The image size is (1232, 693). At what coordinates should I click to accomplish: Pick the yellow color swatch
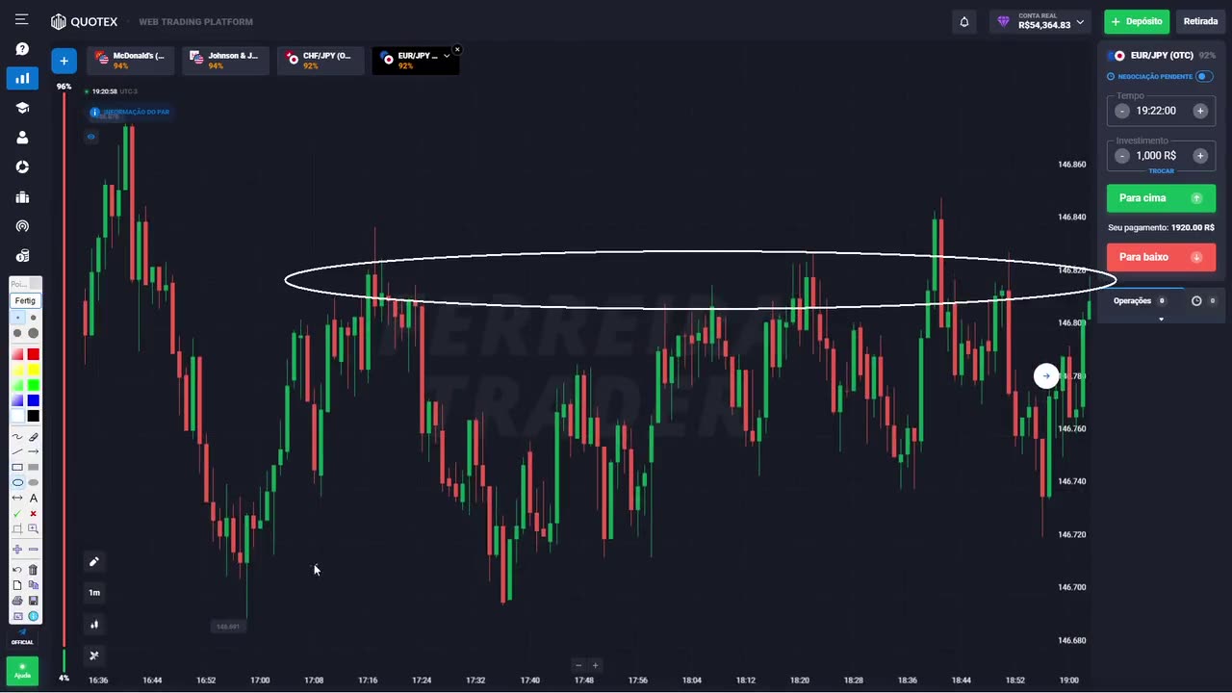34,370
